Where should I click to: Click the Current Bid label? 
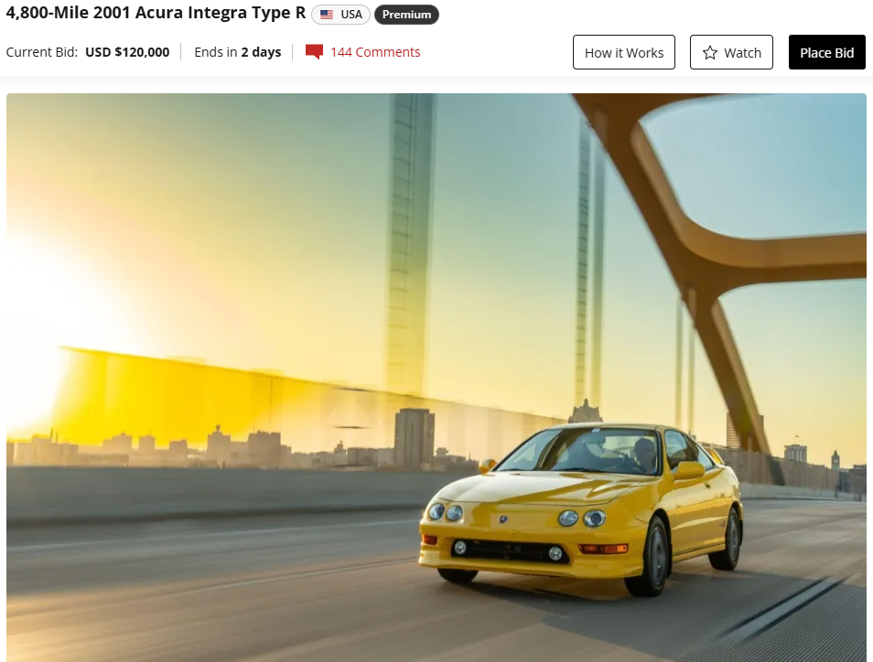pyautogui.click(x=42, y=52)
